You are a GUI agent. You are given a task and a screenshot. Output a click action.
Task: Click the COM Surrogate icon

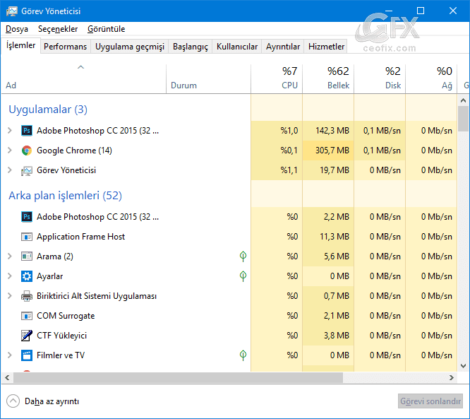pyautogui.click(x=27, y=316)
